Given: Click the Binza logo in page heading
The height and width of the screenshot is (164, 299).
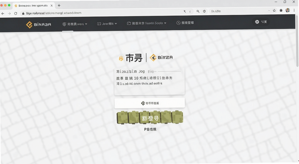Looking at the screenshot, I should click(x=161, y=57).
